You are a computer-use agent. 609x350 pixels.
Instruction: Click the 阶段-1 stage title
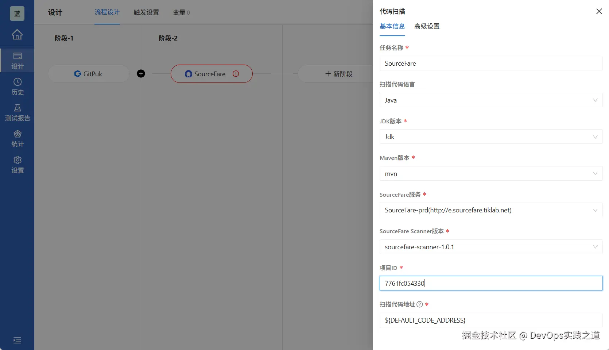pyautogui.click(x=64, y=38)
